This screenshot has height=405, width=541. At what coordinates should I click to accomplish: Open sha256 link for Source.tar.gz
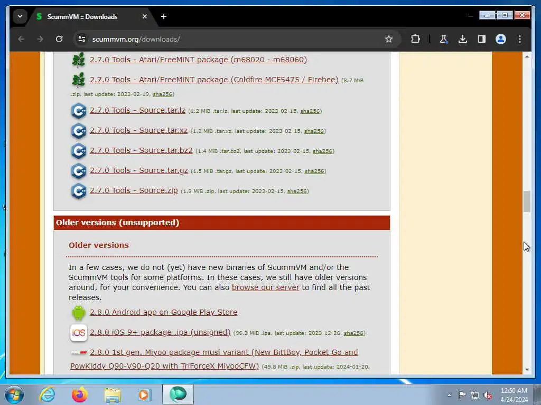(x=314, y=171)
